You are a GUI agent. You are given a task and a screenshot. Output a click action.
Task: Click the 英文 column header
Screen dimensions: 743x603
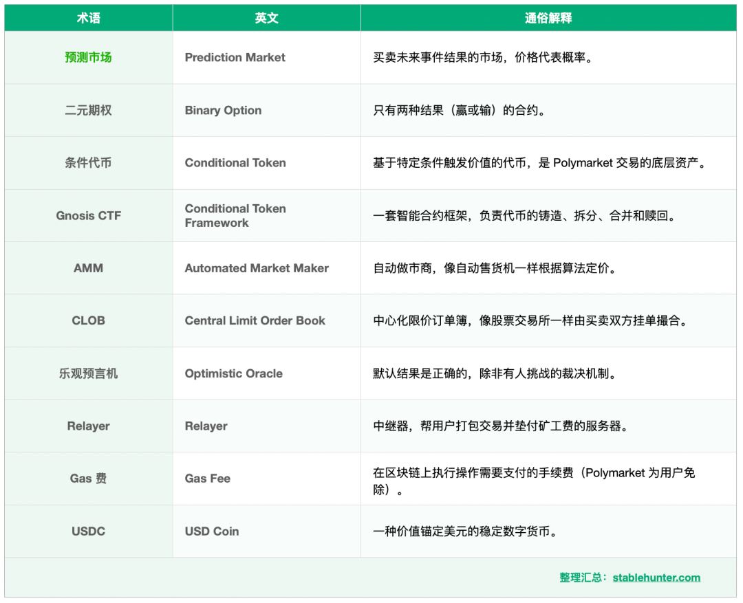coord(266,17)
